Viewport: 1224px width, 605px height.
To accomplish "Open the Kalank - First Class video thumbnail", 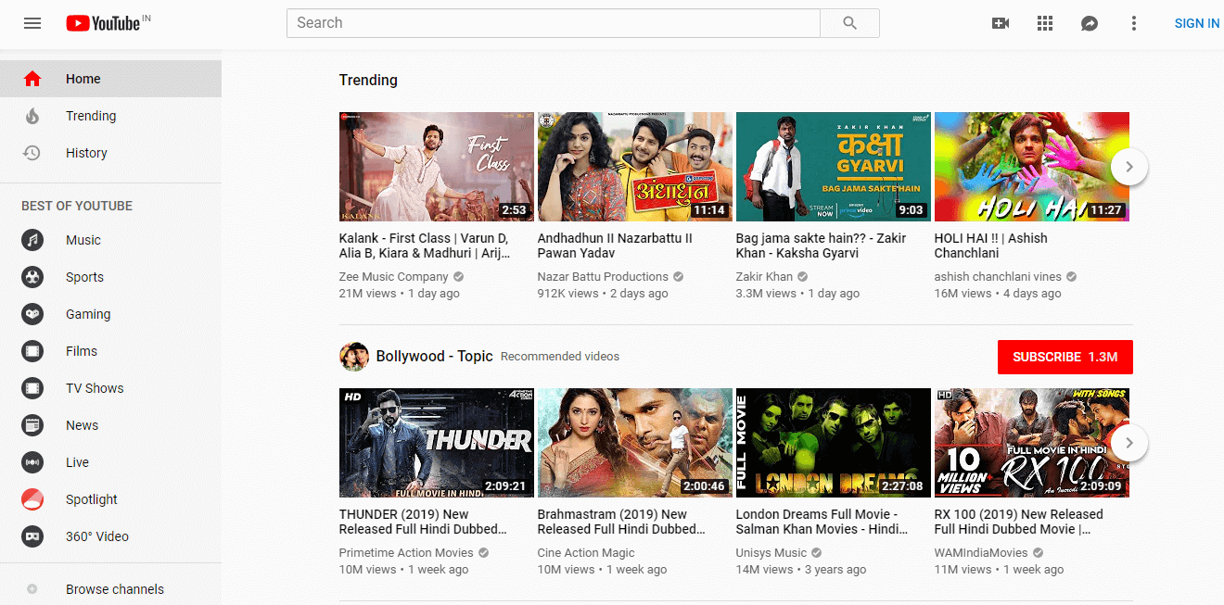I will click(x=436, y=167).
